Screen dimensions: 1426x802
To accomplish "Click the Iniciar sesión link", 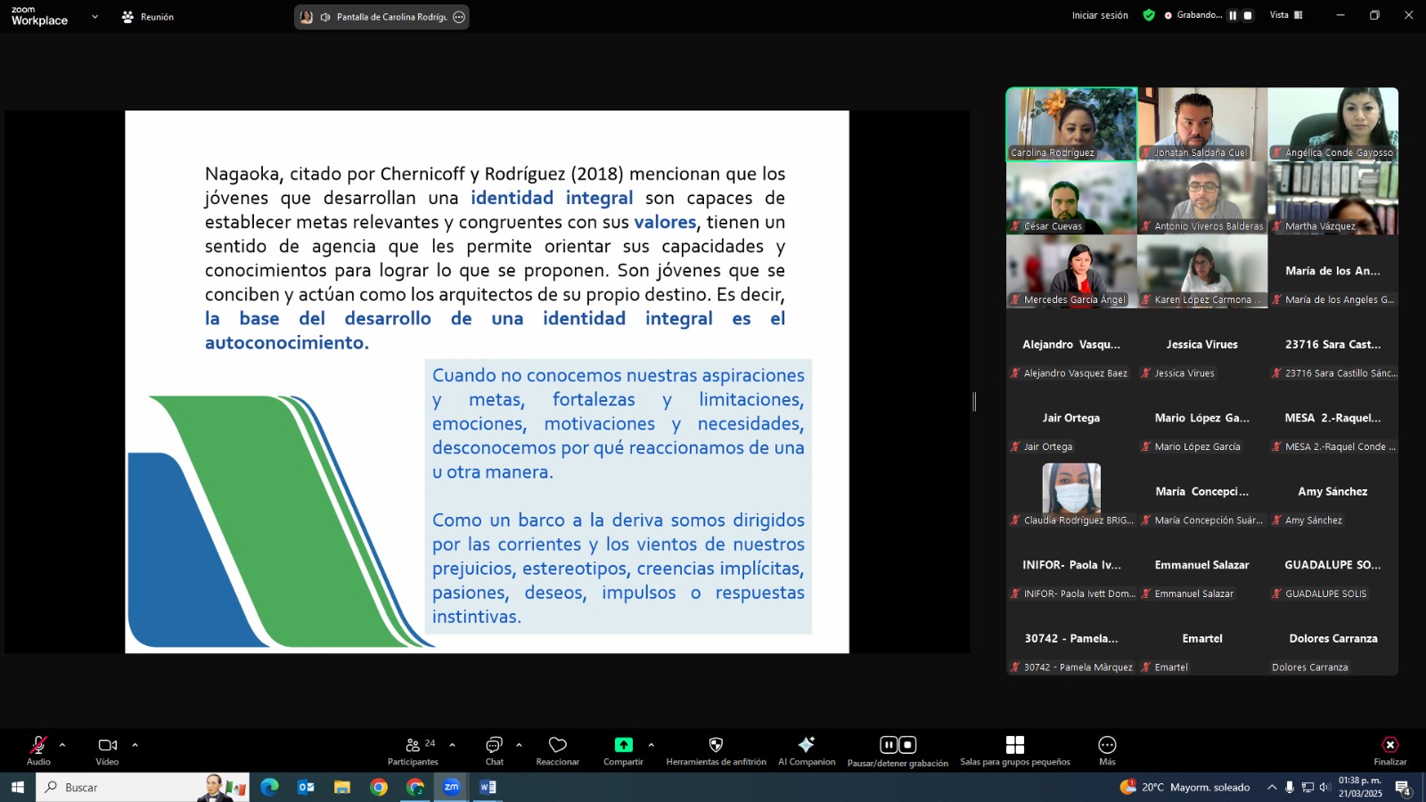I will click(1100, 15).
